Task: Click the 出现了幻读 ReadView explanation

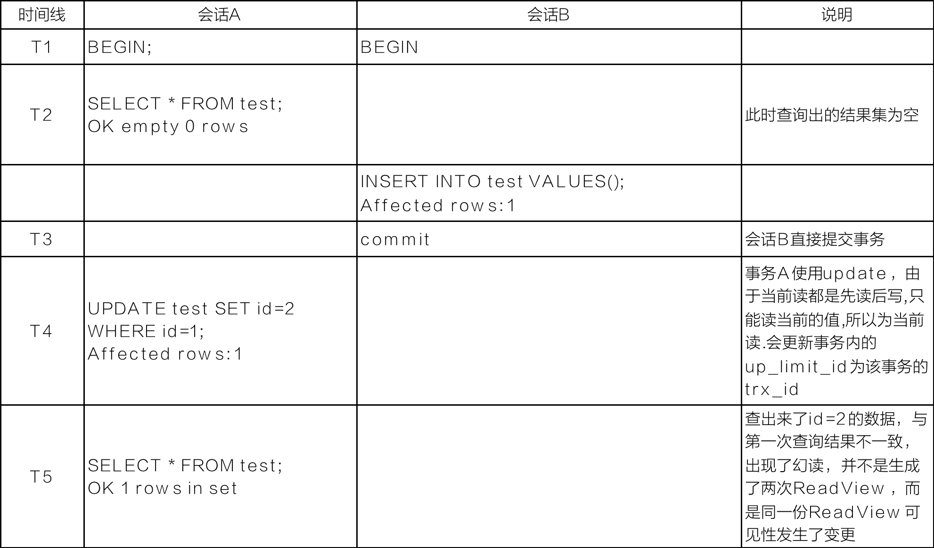Action: click(836, 477)
